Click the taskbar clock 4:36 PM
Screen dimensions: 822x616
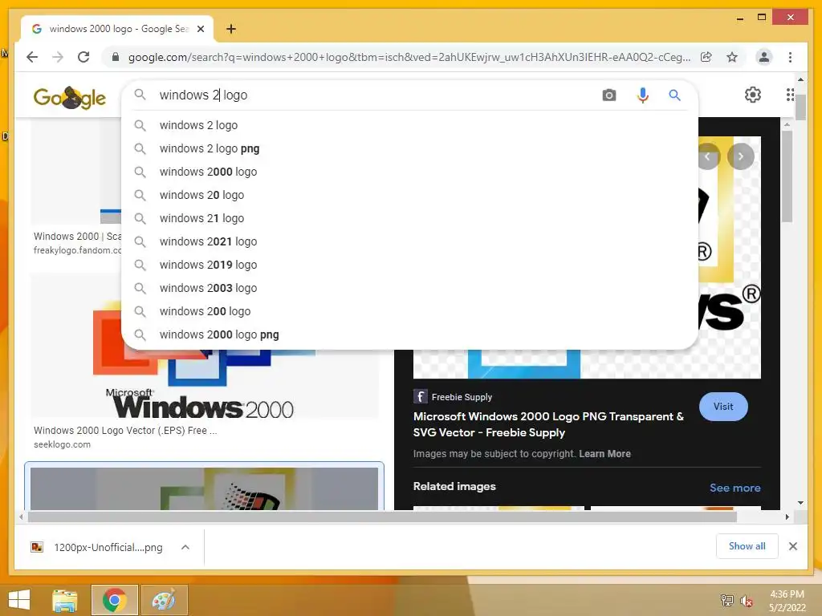(787, 594)
